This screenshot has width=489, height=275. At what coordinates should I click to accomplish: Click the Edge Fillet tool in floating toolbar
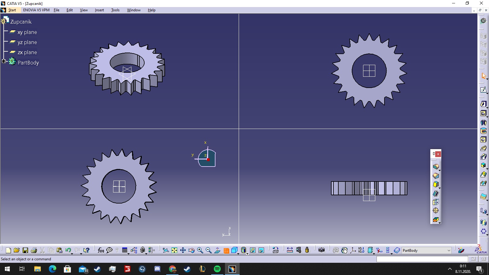point(436,167)
